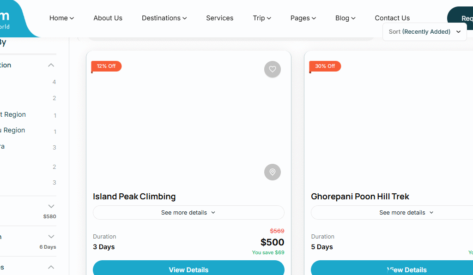The width and height of the screenshot is (473, 275).
Task: Expand See more details for Island Peak Climbing
Action: 188,213
